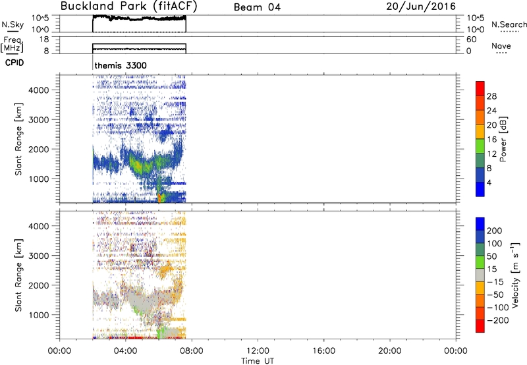Click the Buckland Park (fitACF) title
The image size is (527, 365).
coord(128,7)
